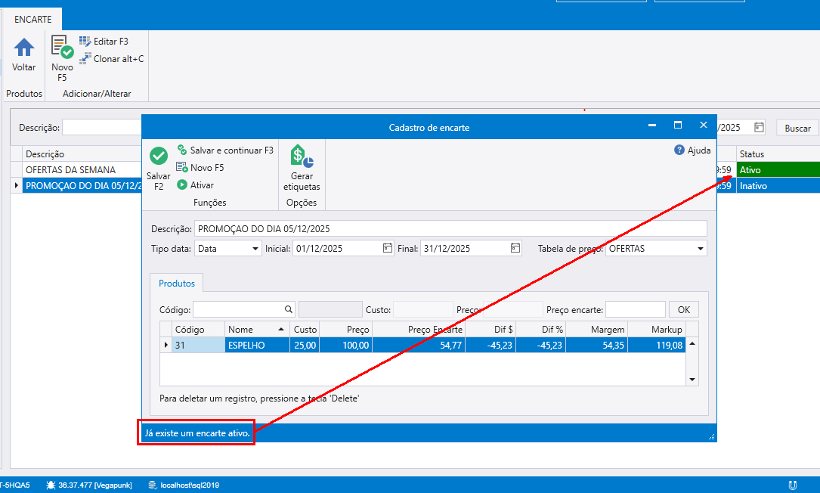820x493 pixels.
Task: Click the Preço encarte input field
Action: point(635,309)
